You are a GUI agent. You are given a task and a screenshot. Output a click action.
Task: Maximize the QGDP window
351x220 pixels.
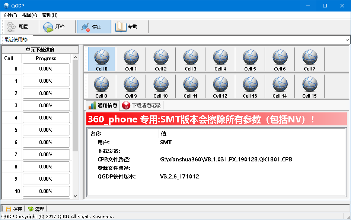[x=325, y=6]
